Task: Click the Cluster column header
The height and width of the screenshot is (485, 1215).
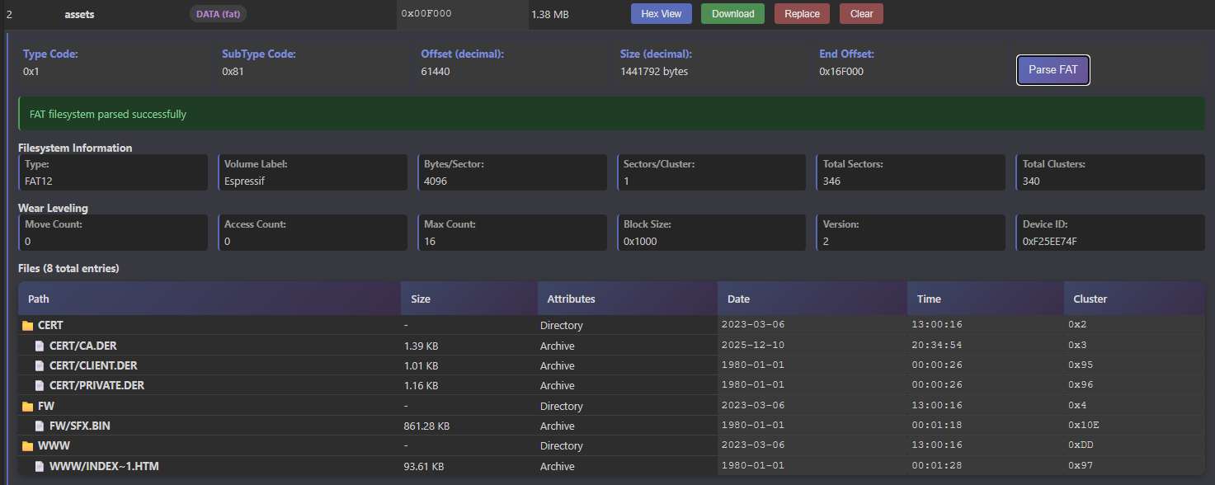Action: click(1090, 299)
